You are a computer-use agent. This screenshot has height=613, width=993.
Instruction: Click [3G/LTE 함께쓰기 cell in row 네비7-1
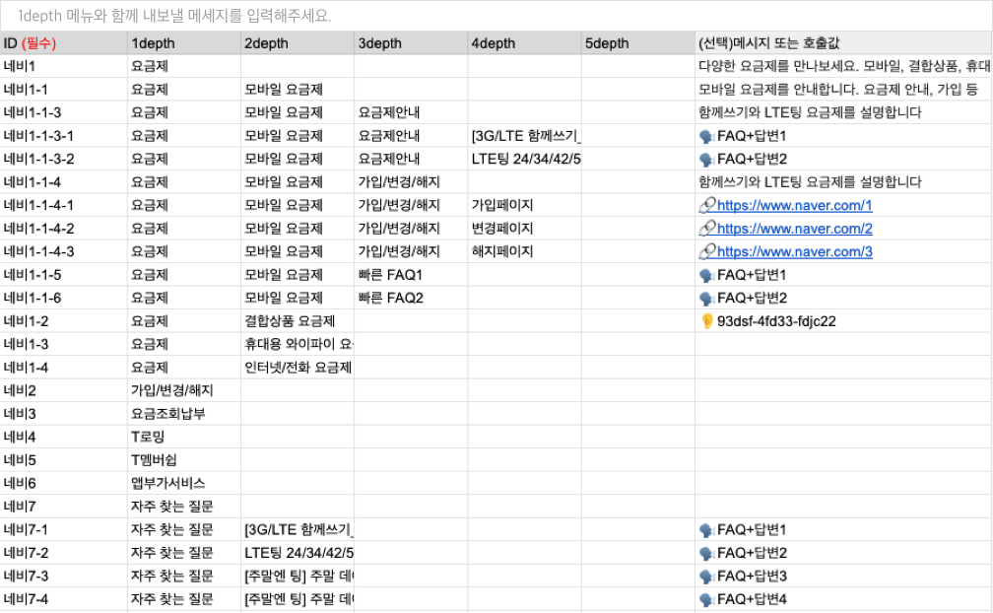pos(298,530)
